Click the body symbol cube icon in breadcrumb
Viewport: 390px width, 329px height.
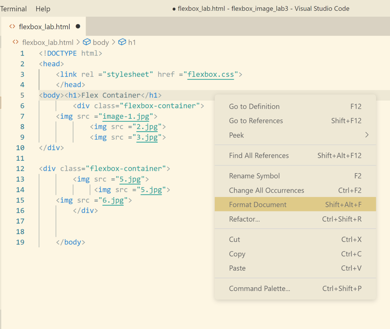[x=87, y=42]
